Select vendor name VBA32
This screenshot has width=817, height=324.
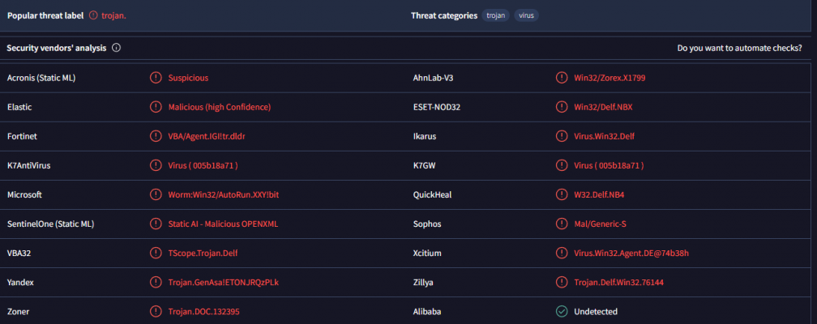click(x=19, y=254)
